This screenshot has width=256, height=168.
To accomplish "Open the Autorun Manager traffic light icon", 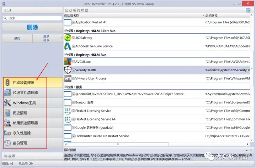I will tap(7, 83).
